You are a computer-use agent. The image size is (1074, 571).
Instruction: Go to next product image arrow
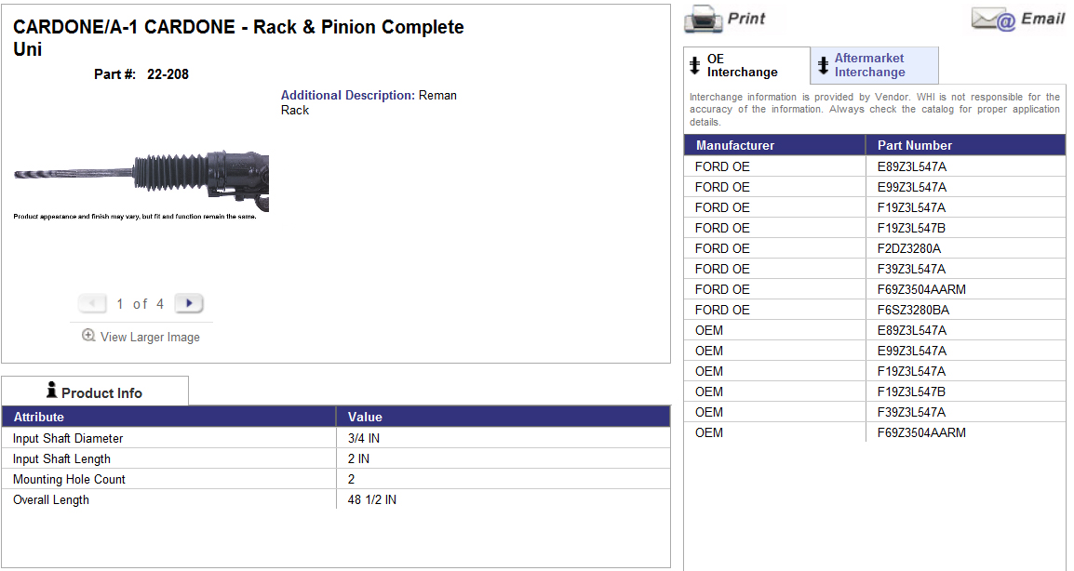[x=189, y=303]
